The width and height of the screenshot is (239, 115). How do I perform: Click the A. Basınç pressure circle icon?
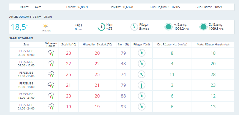click(169, 27)
